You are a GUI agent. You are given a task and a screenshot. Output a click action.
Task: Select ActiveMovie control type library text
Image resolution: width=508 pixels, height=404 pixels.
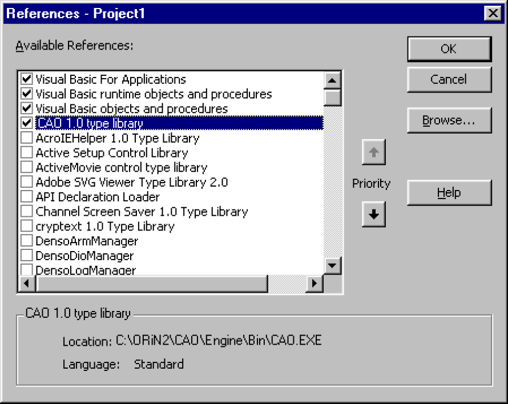[x=122, y=168]
